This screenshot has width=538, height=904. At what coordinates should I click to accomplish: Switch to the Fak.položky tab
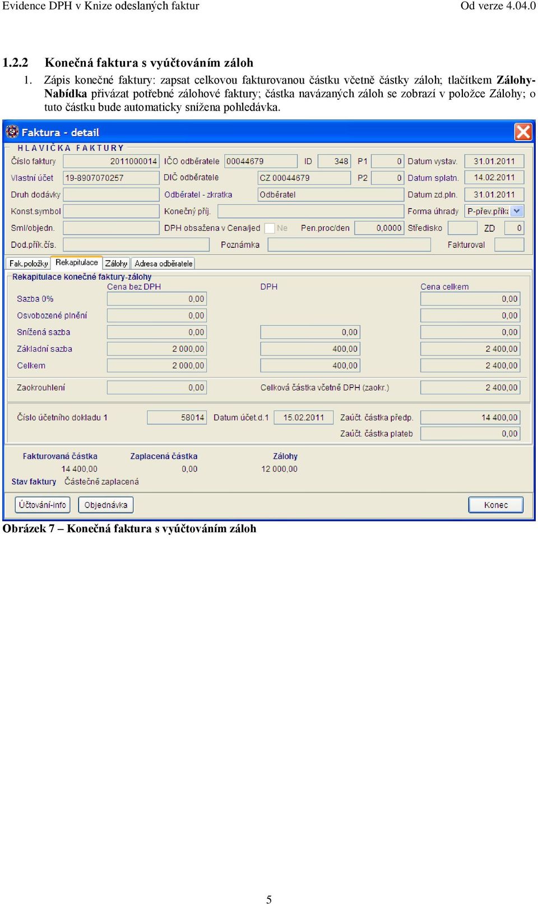29,263
